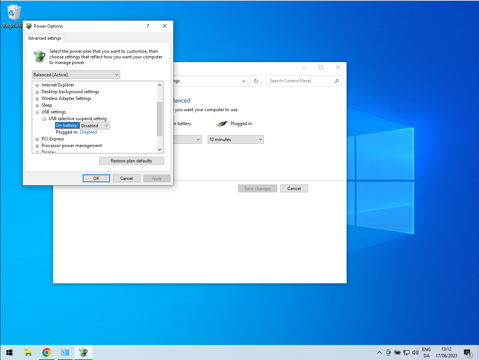The height and width of the screenshot is (360, 479).
Task: Open File Explorer from the taskbar
Action: pos(28,353)
